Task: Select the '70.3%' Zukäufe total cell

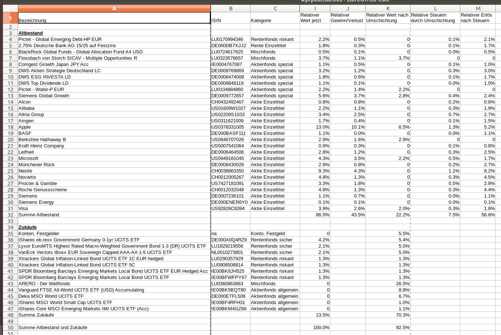Action: tap(388, 315)
